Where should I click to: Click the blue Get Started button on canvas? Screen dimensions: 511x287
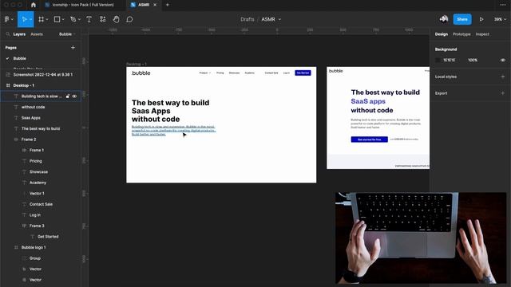pos(303,73)
